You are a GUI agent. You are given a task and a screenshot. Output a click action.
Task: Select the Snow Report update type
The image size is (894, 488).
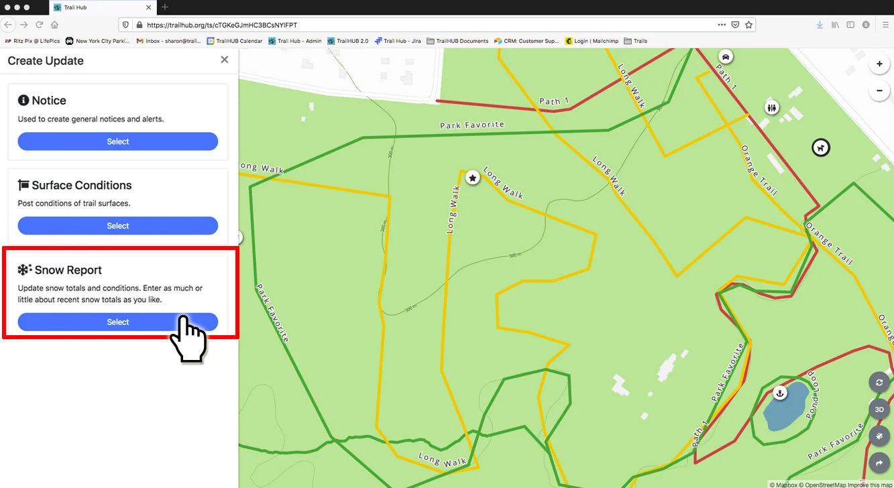pyautogui.click(x=118, y=322)
